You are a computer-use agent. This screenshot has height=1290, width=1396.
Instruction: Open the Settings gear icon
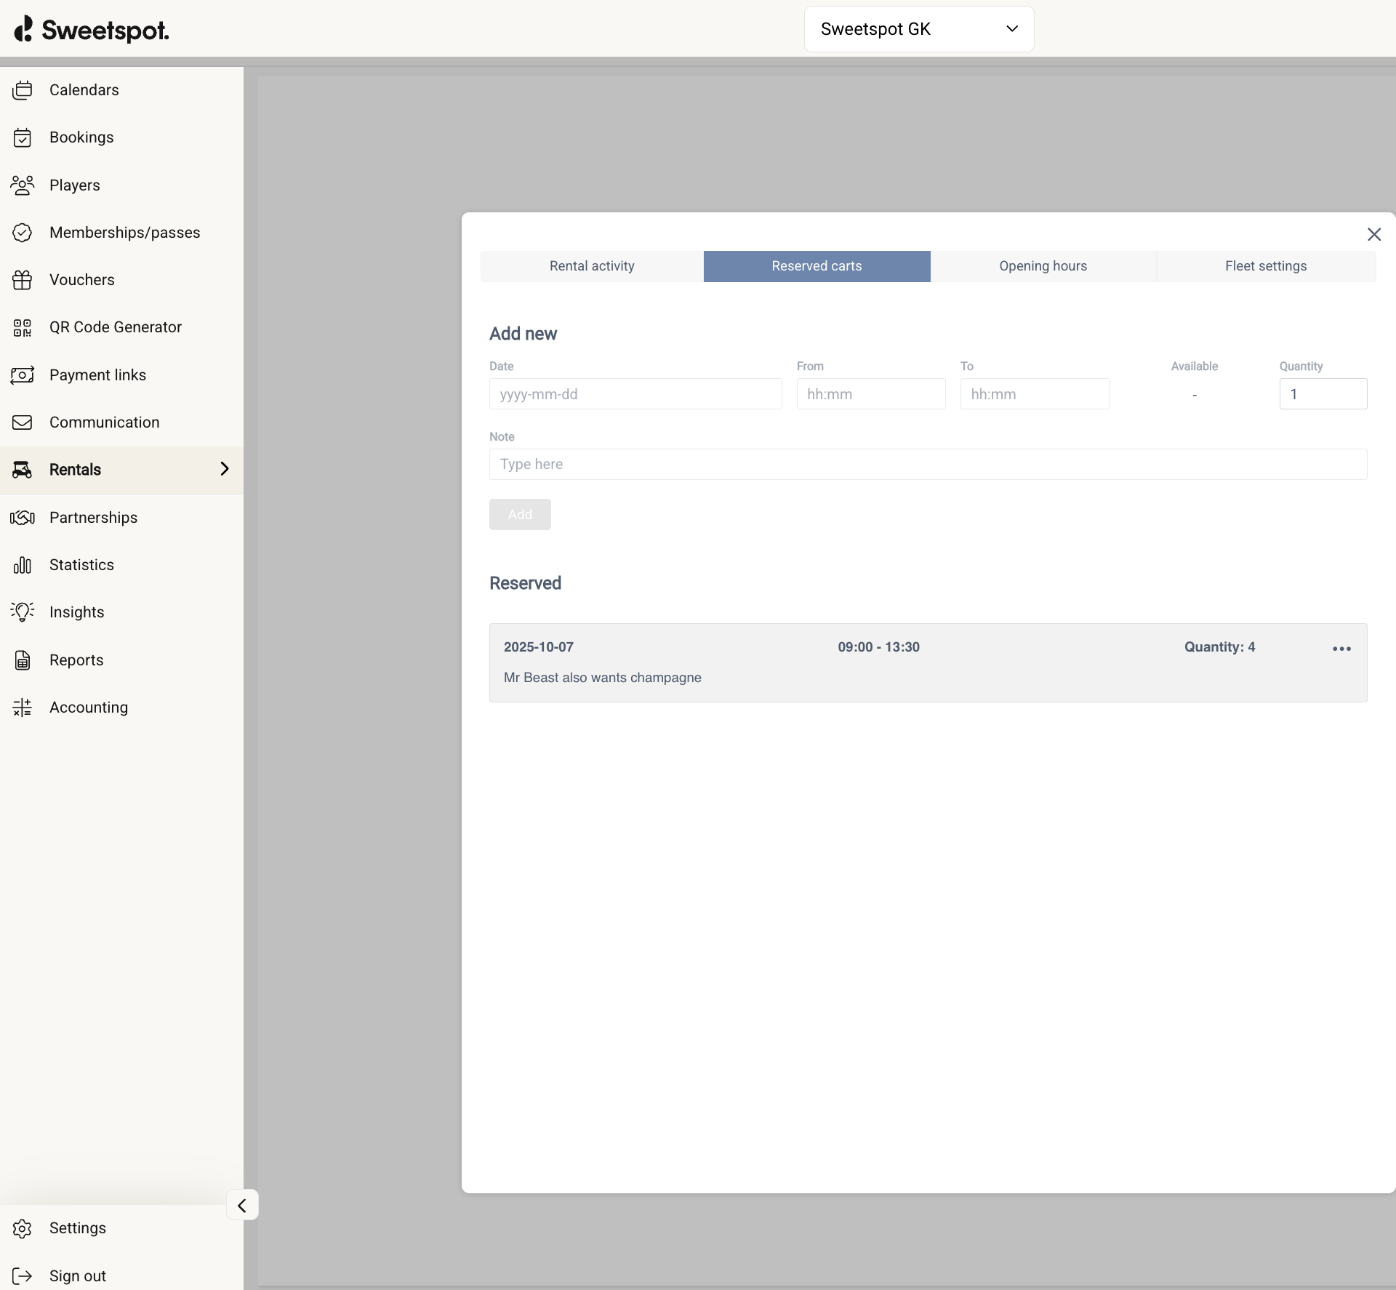tap(23, 1228)
